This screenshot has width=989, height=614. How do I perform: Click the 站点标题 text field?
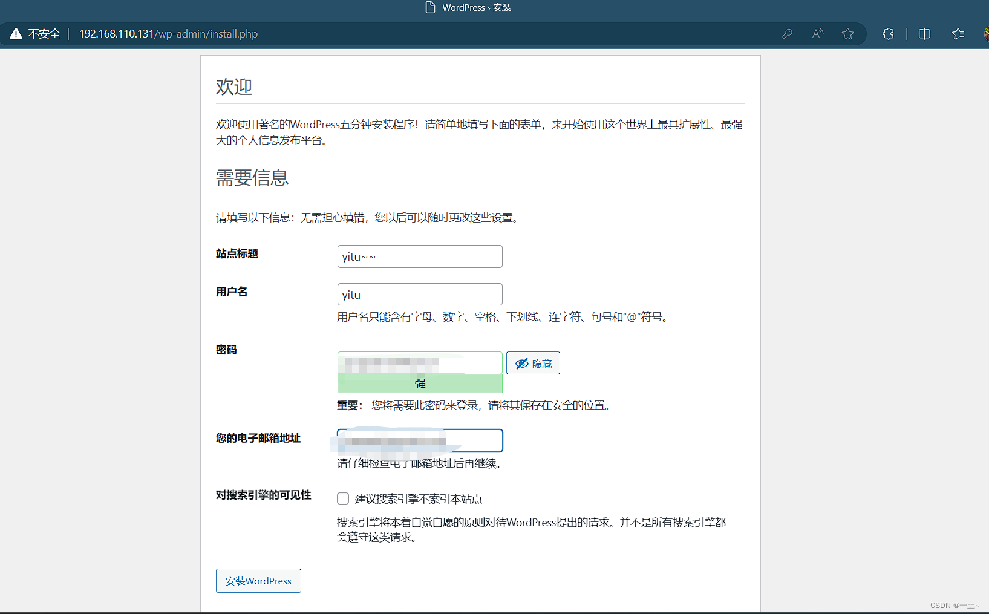pos(420,256)
